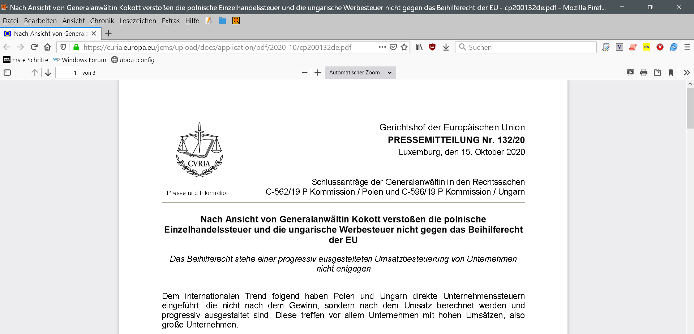This screenshot has width=694, height=334.
Task: Toggle the PDF viewer sidebar
Action: [x=7, y=73]
